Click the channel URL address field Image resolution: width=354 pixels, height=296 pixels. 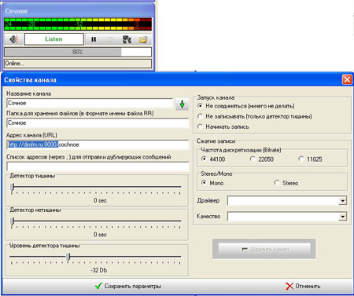98,144
